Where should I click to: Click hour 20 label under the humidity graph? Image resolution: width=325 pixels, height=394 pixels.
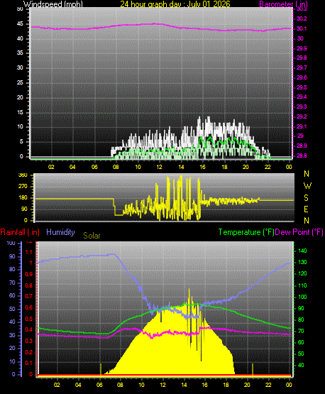pos(247,385)
